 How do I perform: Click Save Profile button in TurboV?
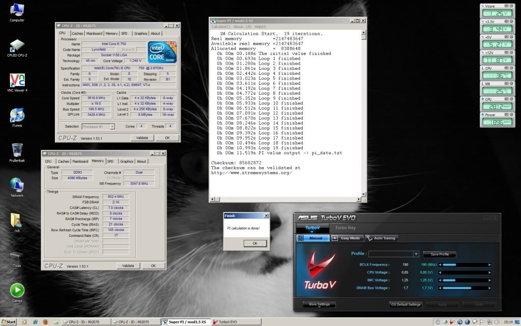point(439,254)
